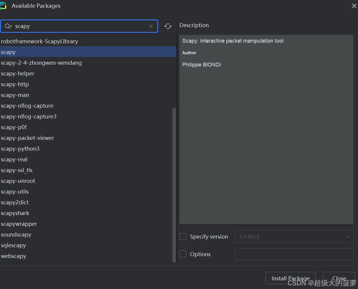Image resolution: width=358 pixels, height=289 pixels.
Task: Select the sqlescapy package
Action: (x=86, y=245)
